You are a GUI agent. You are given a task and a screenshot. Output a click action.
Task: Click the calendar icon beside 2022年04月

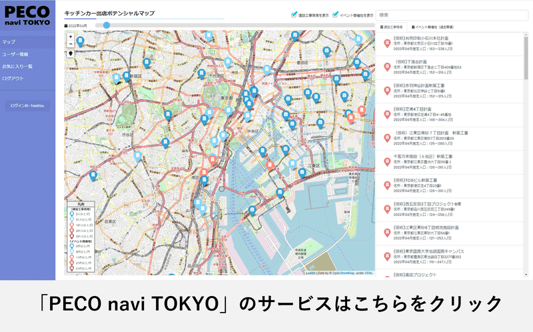(x=66, y=25)
